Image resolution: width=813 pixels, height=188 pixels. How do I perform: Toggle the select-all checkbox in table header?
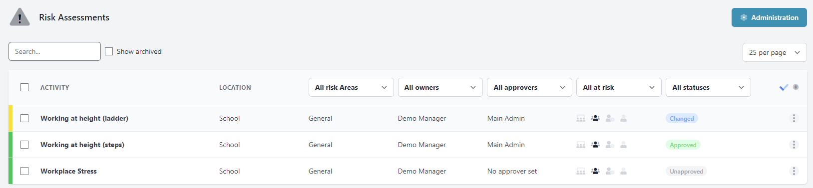click(x=24, y=87)
